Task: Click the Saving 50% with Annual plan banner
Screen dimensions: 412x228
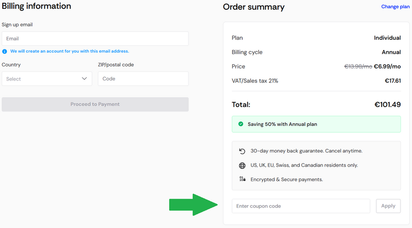Action: (316, 124)
